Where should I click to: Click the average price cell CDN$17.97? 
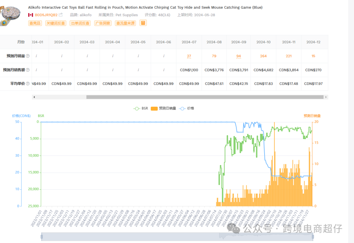pos(313,84)
